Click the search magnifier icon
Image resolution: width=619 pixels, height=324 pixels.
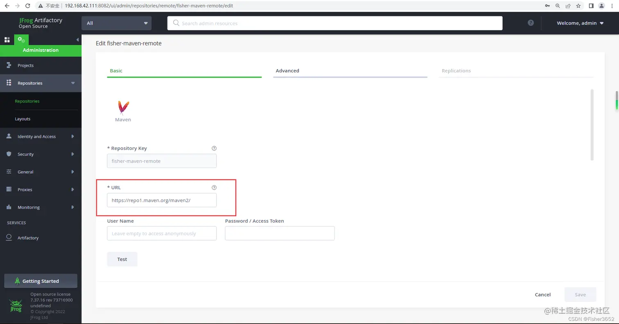pos(176,23)
